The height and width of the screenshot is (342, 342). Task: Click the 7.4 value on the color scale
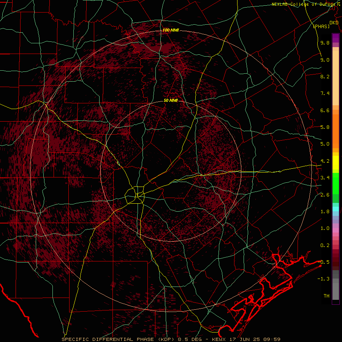pyautogui.click(x=325, y=93)
